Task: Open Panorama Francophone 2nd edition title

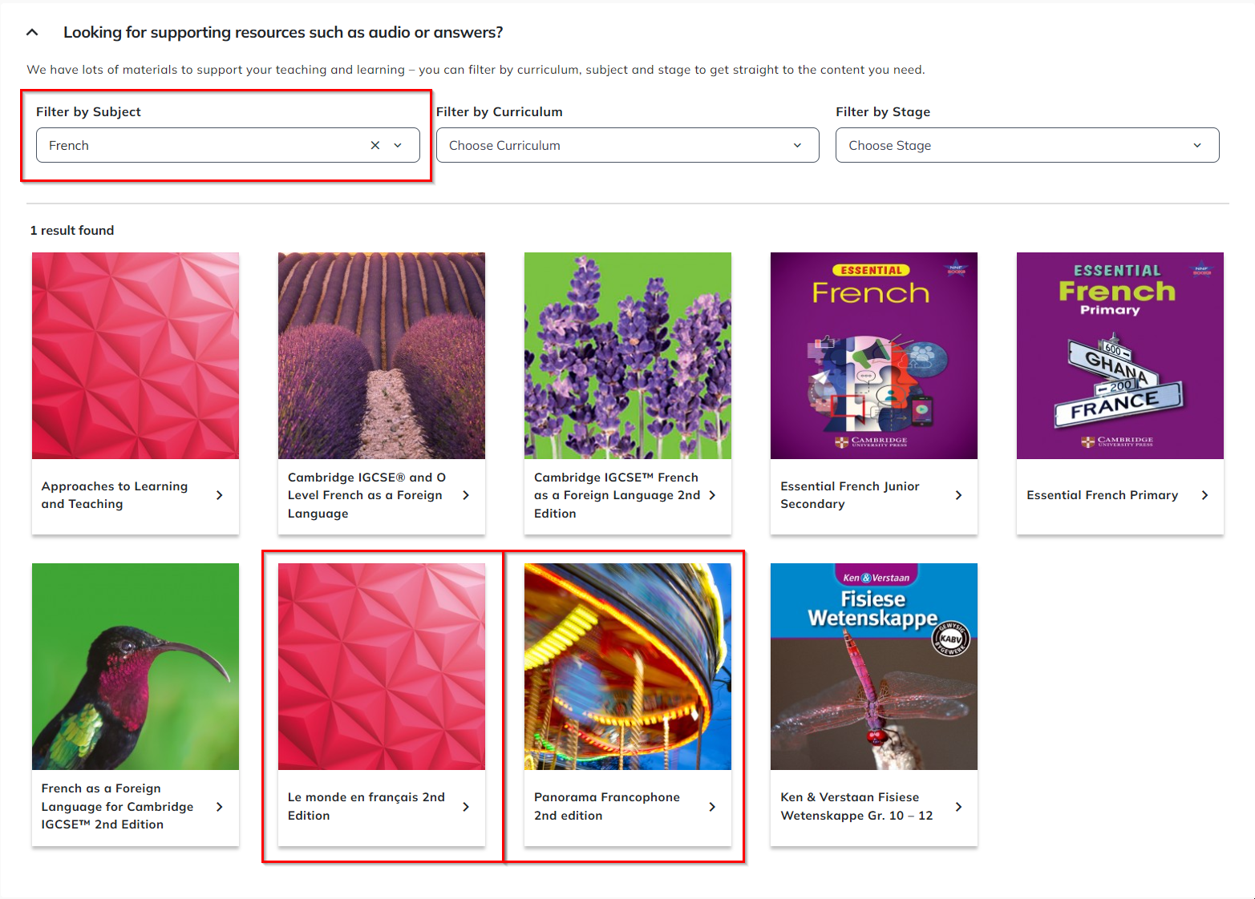Action: point(607,806)
